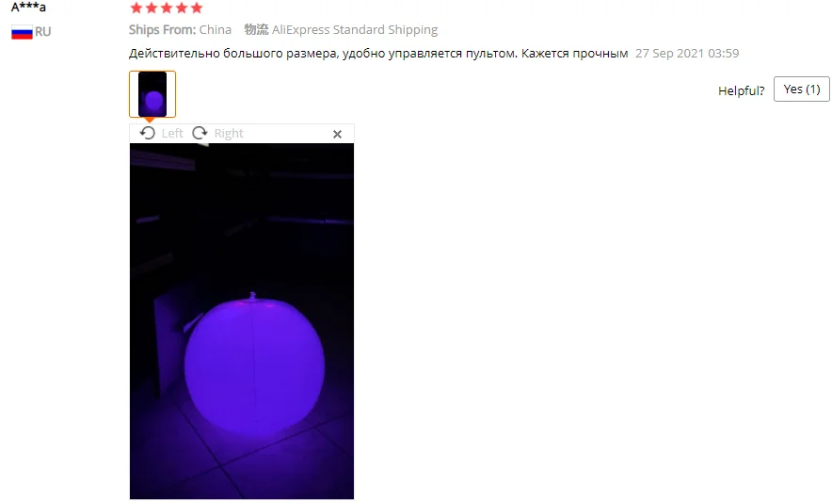Screen dimensions: 832x504
Task: Click the rotate right arrow icon
Action: (200, 133)
